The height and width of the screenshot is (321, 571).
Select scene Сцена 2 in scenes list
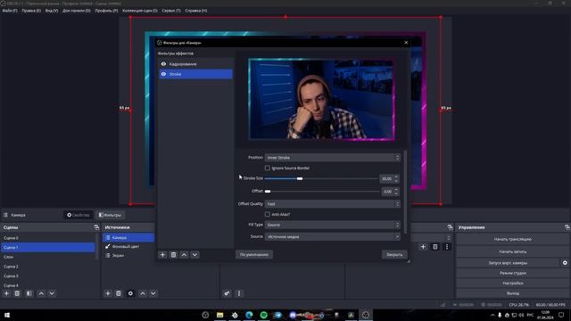(x=47, y=267)
